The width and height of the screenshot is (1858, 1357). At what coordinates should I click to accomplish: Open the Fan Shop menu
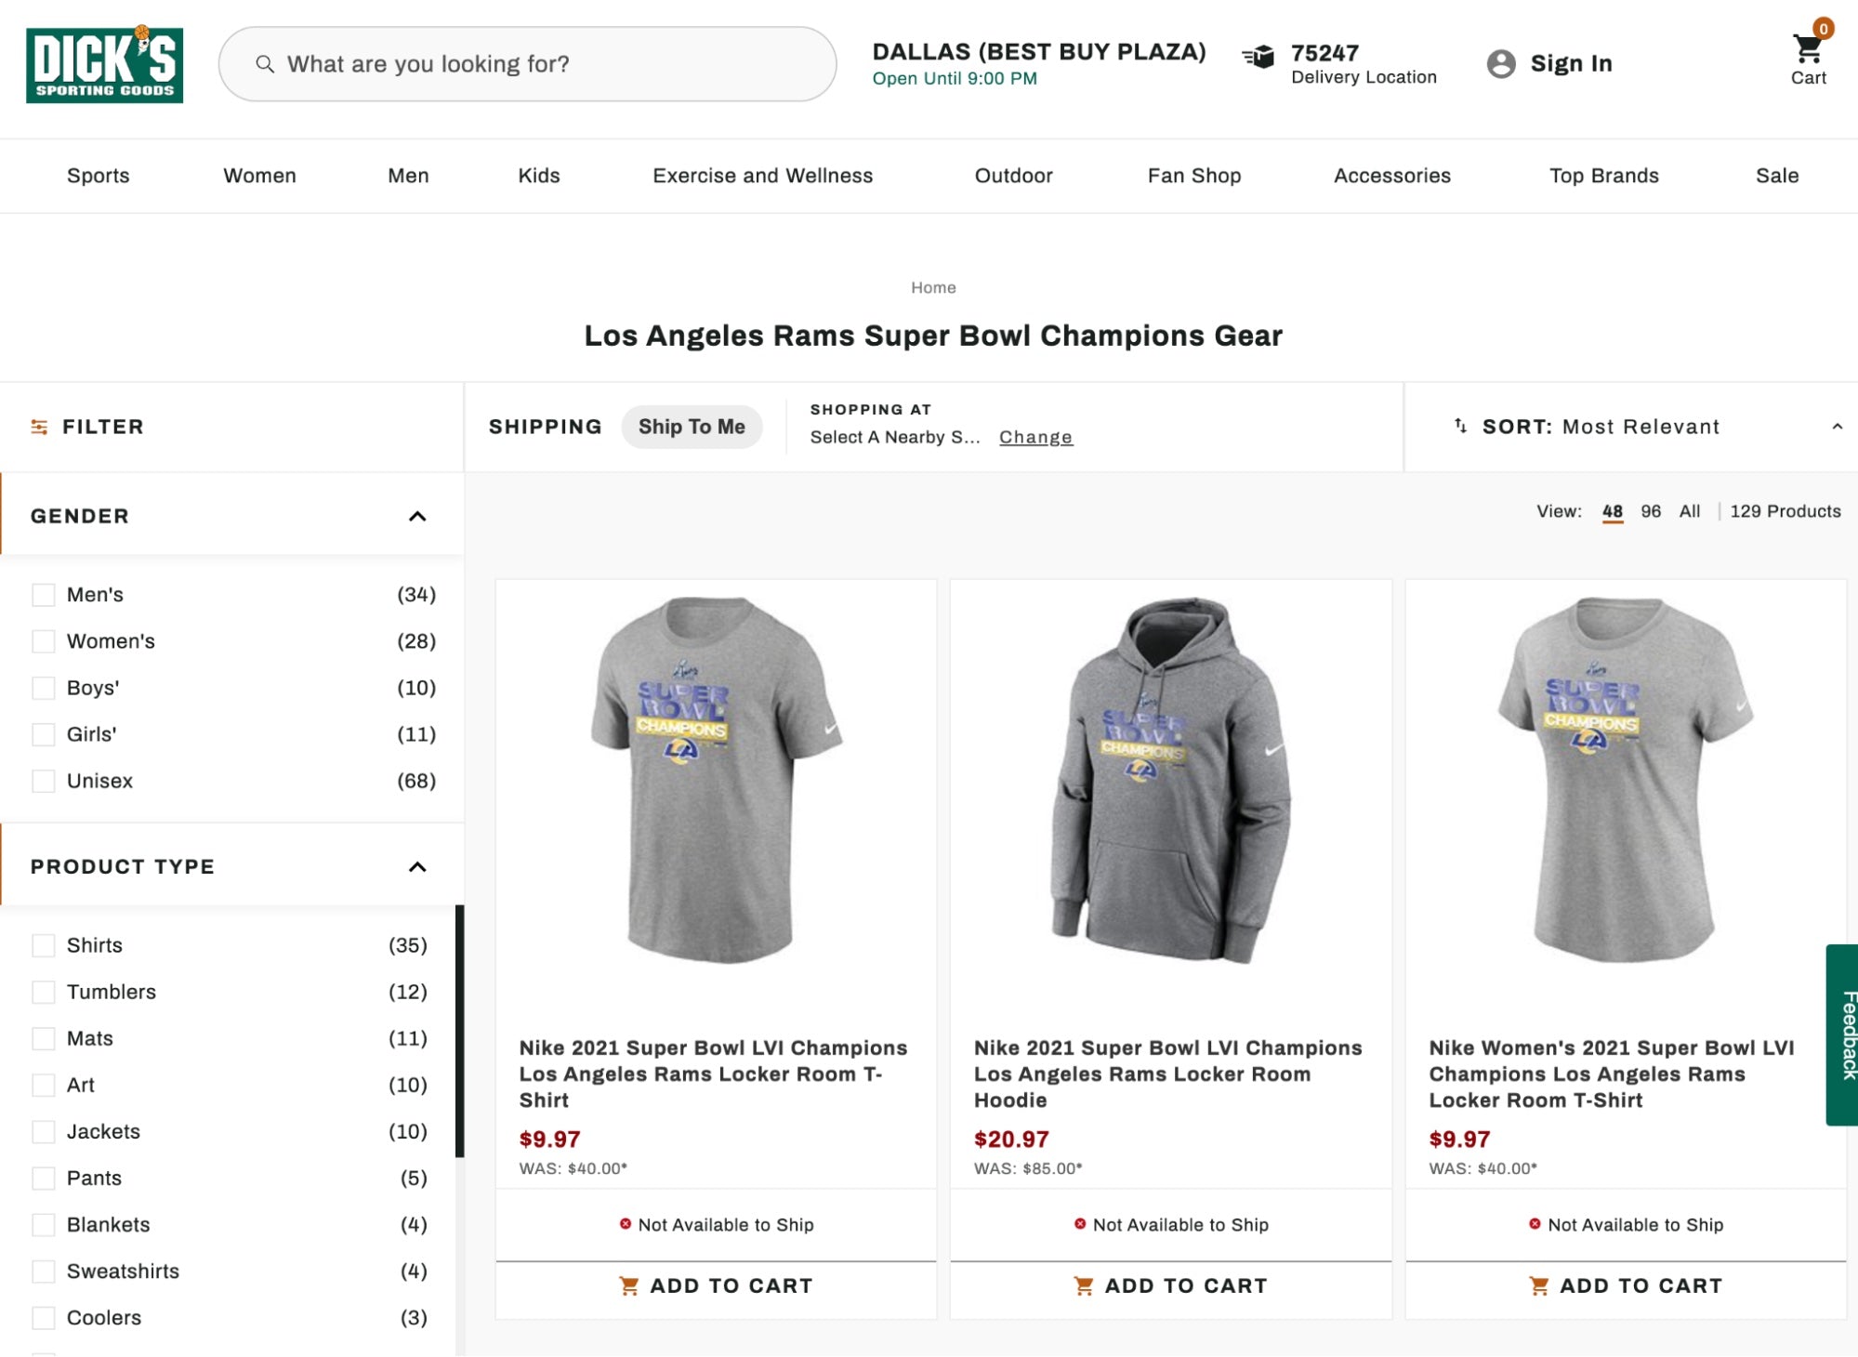[1193, 176]
